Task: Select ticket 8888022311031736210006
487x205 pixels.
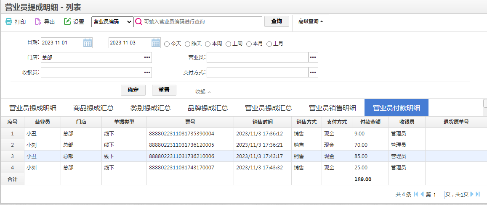Action: tap(182, 156)
